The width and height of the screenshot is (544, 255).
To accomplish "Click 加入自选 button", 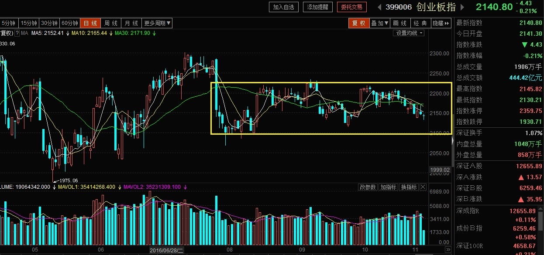I will click(284, 7).
